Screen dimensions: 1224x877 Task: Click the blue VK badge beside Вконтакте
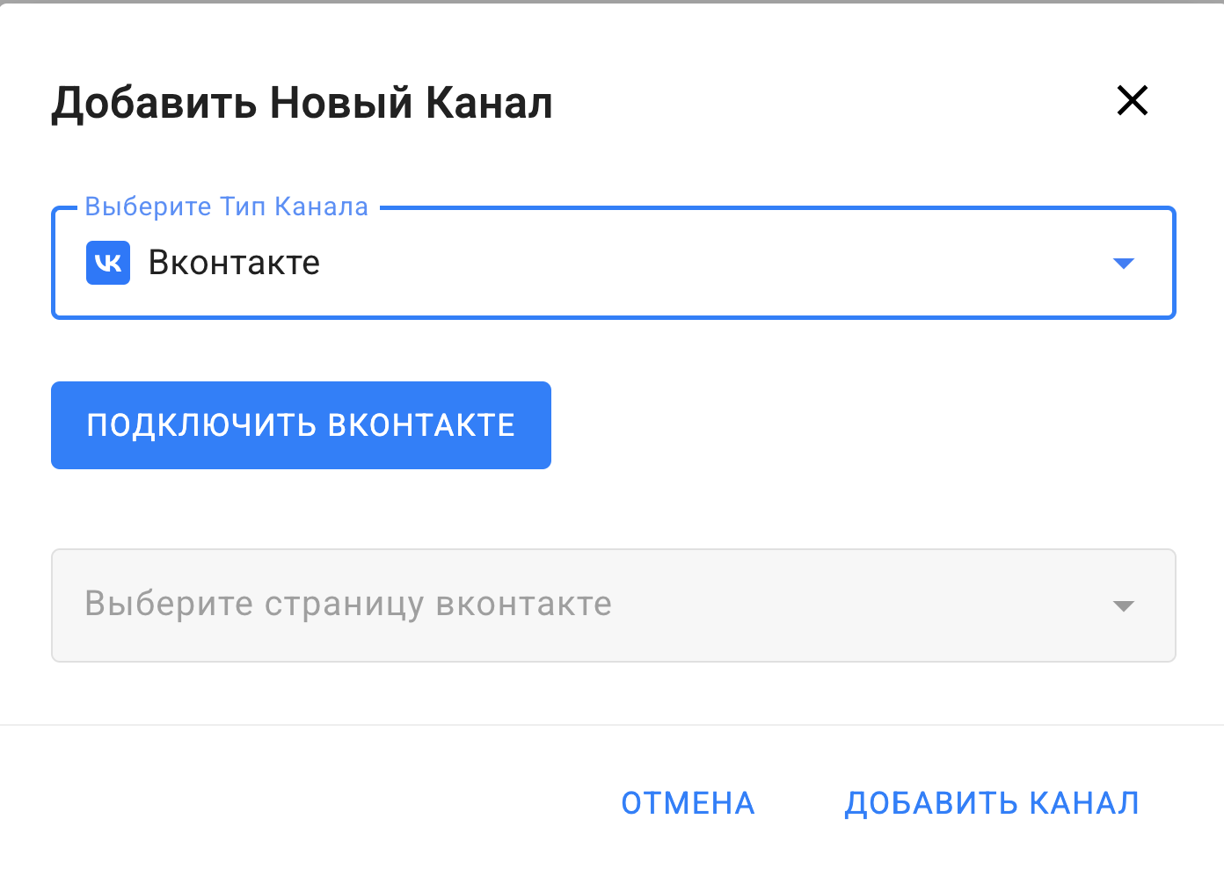coord(108,263)
